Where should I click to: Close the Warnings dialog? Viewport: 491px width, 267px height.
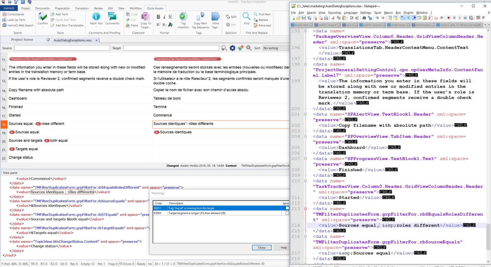261,247
